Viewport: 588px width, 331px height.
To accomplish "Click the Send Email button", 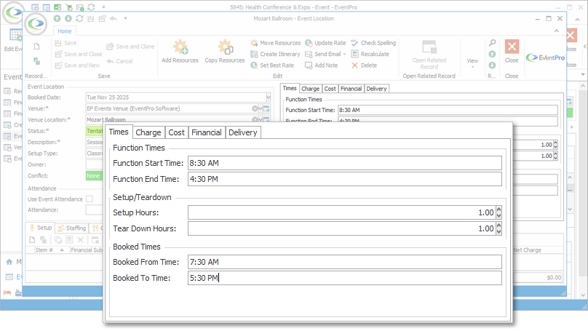I will 323,55.
